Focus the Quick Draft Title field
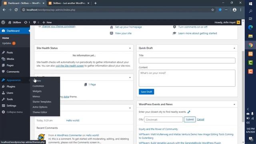 click(x=187, y=60)
